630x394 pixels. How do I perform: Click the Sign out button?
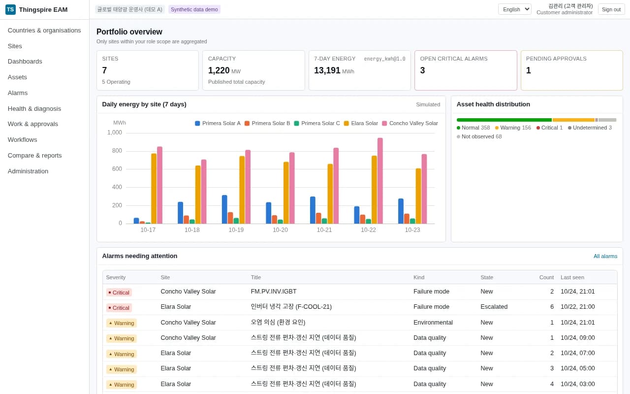(611, 9)
